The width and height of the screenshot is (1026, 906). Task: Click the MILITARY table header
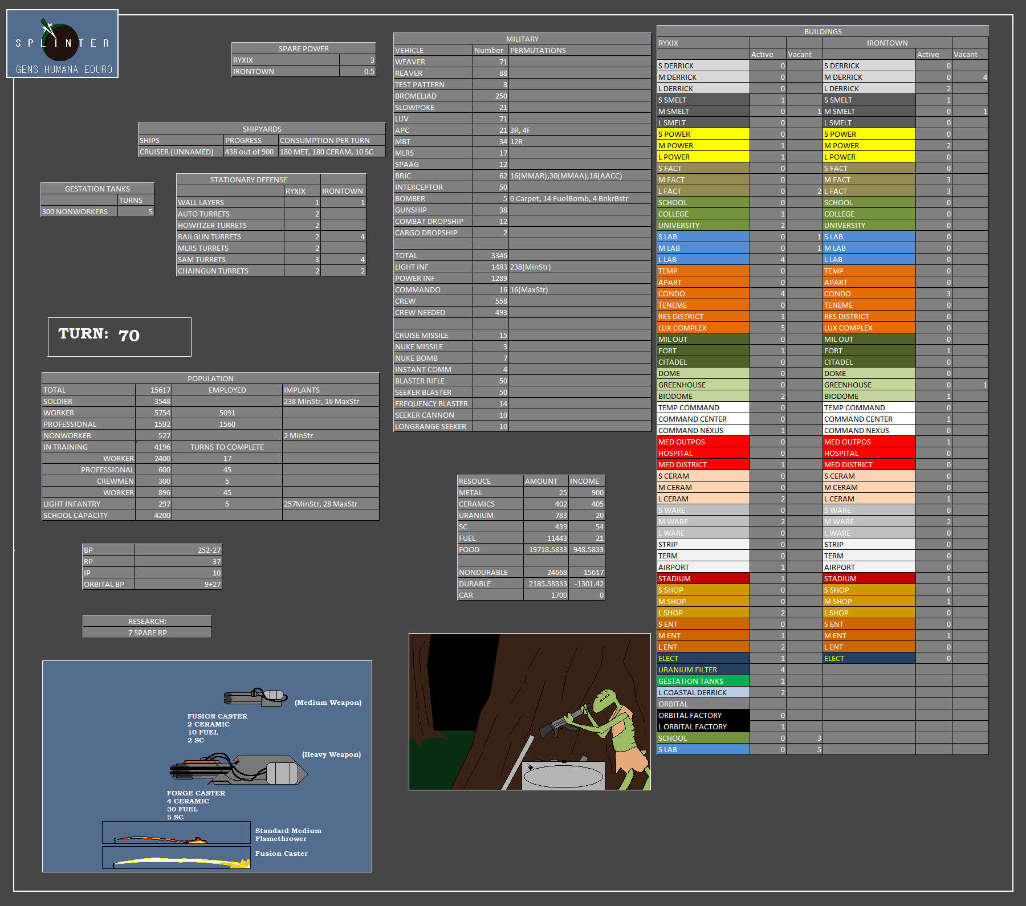pos(522,39)
